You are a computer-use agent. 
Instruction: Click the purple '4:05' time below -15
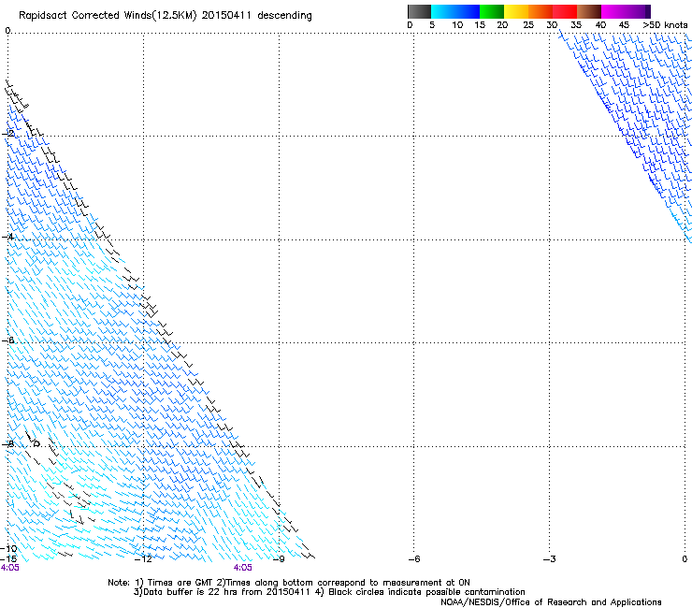point(9,568)
